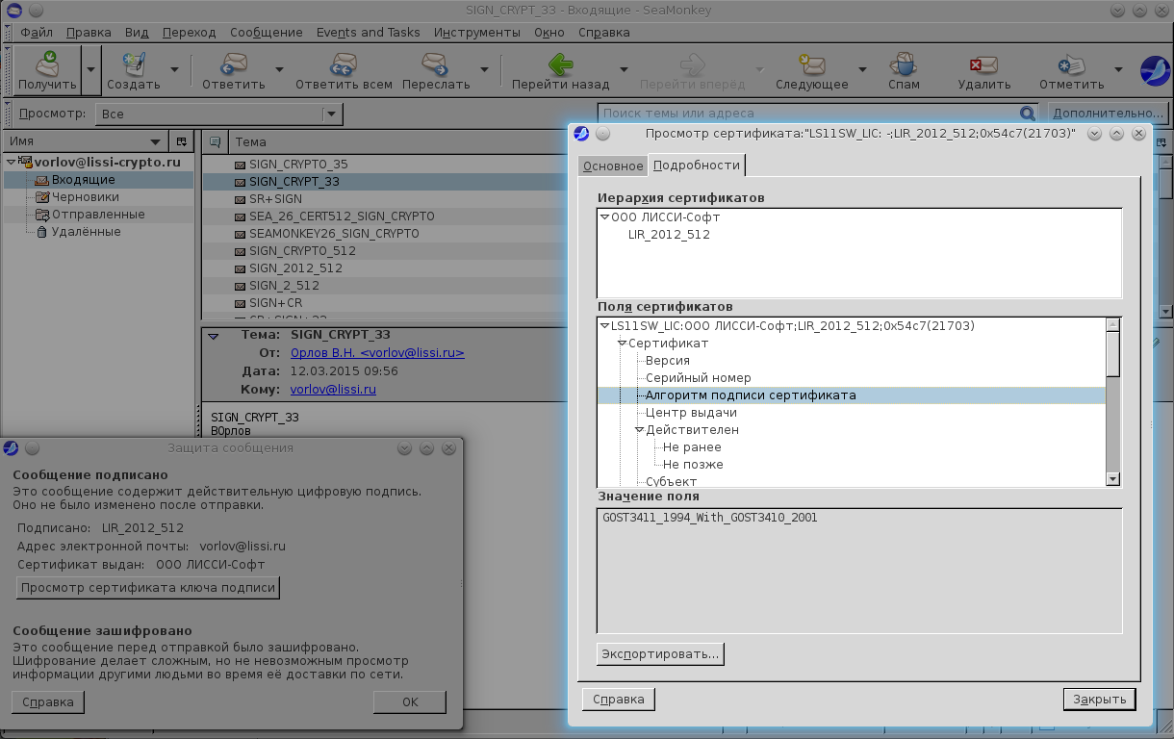Click Справка in Защита сообщения dialog
The width and height of the screenshot is (1174, 739).
[48, 702]
